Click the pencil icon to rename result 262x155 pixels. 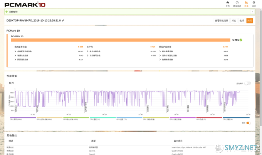(63, 20)
